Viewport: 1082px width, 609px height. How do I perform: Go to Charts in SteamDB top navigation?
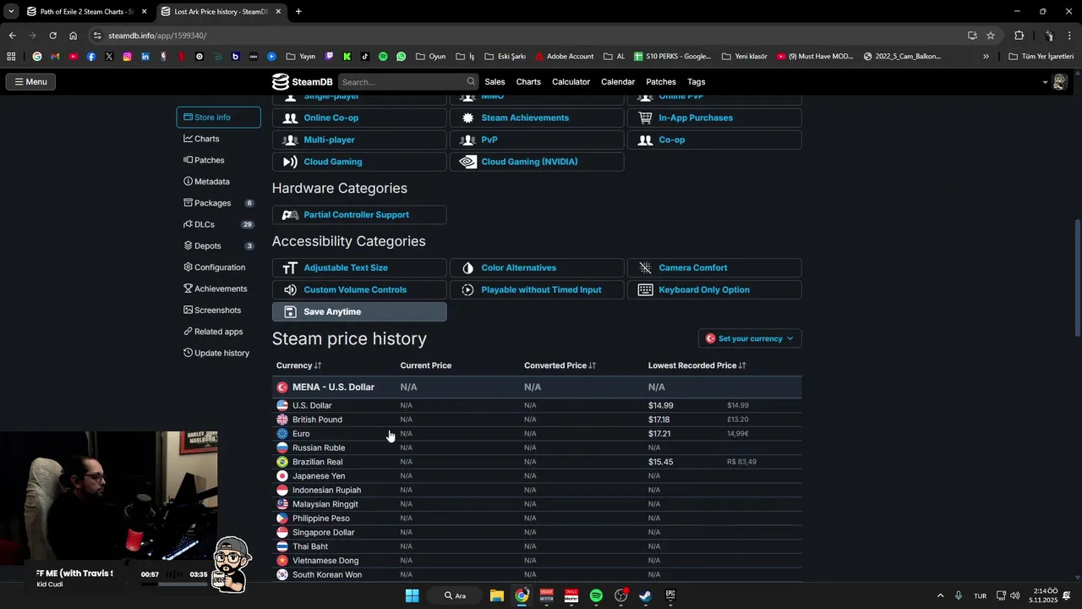[x=528, y=82]
